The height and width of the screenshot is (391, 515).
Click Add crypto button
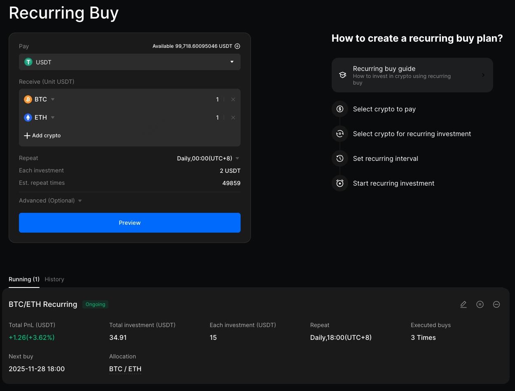(x=42, y=136)
